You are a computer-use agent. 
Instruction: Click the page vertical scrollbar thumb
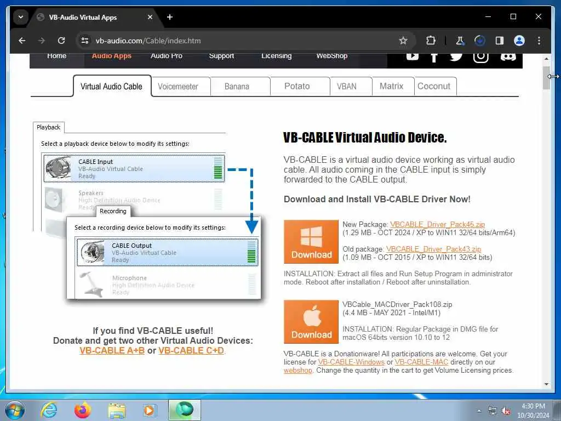546,78
